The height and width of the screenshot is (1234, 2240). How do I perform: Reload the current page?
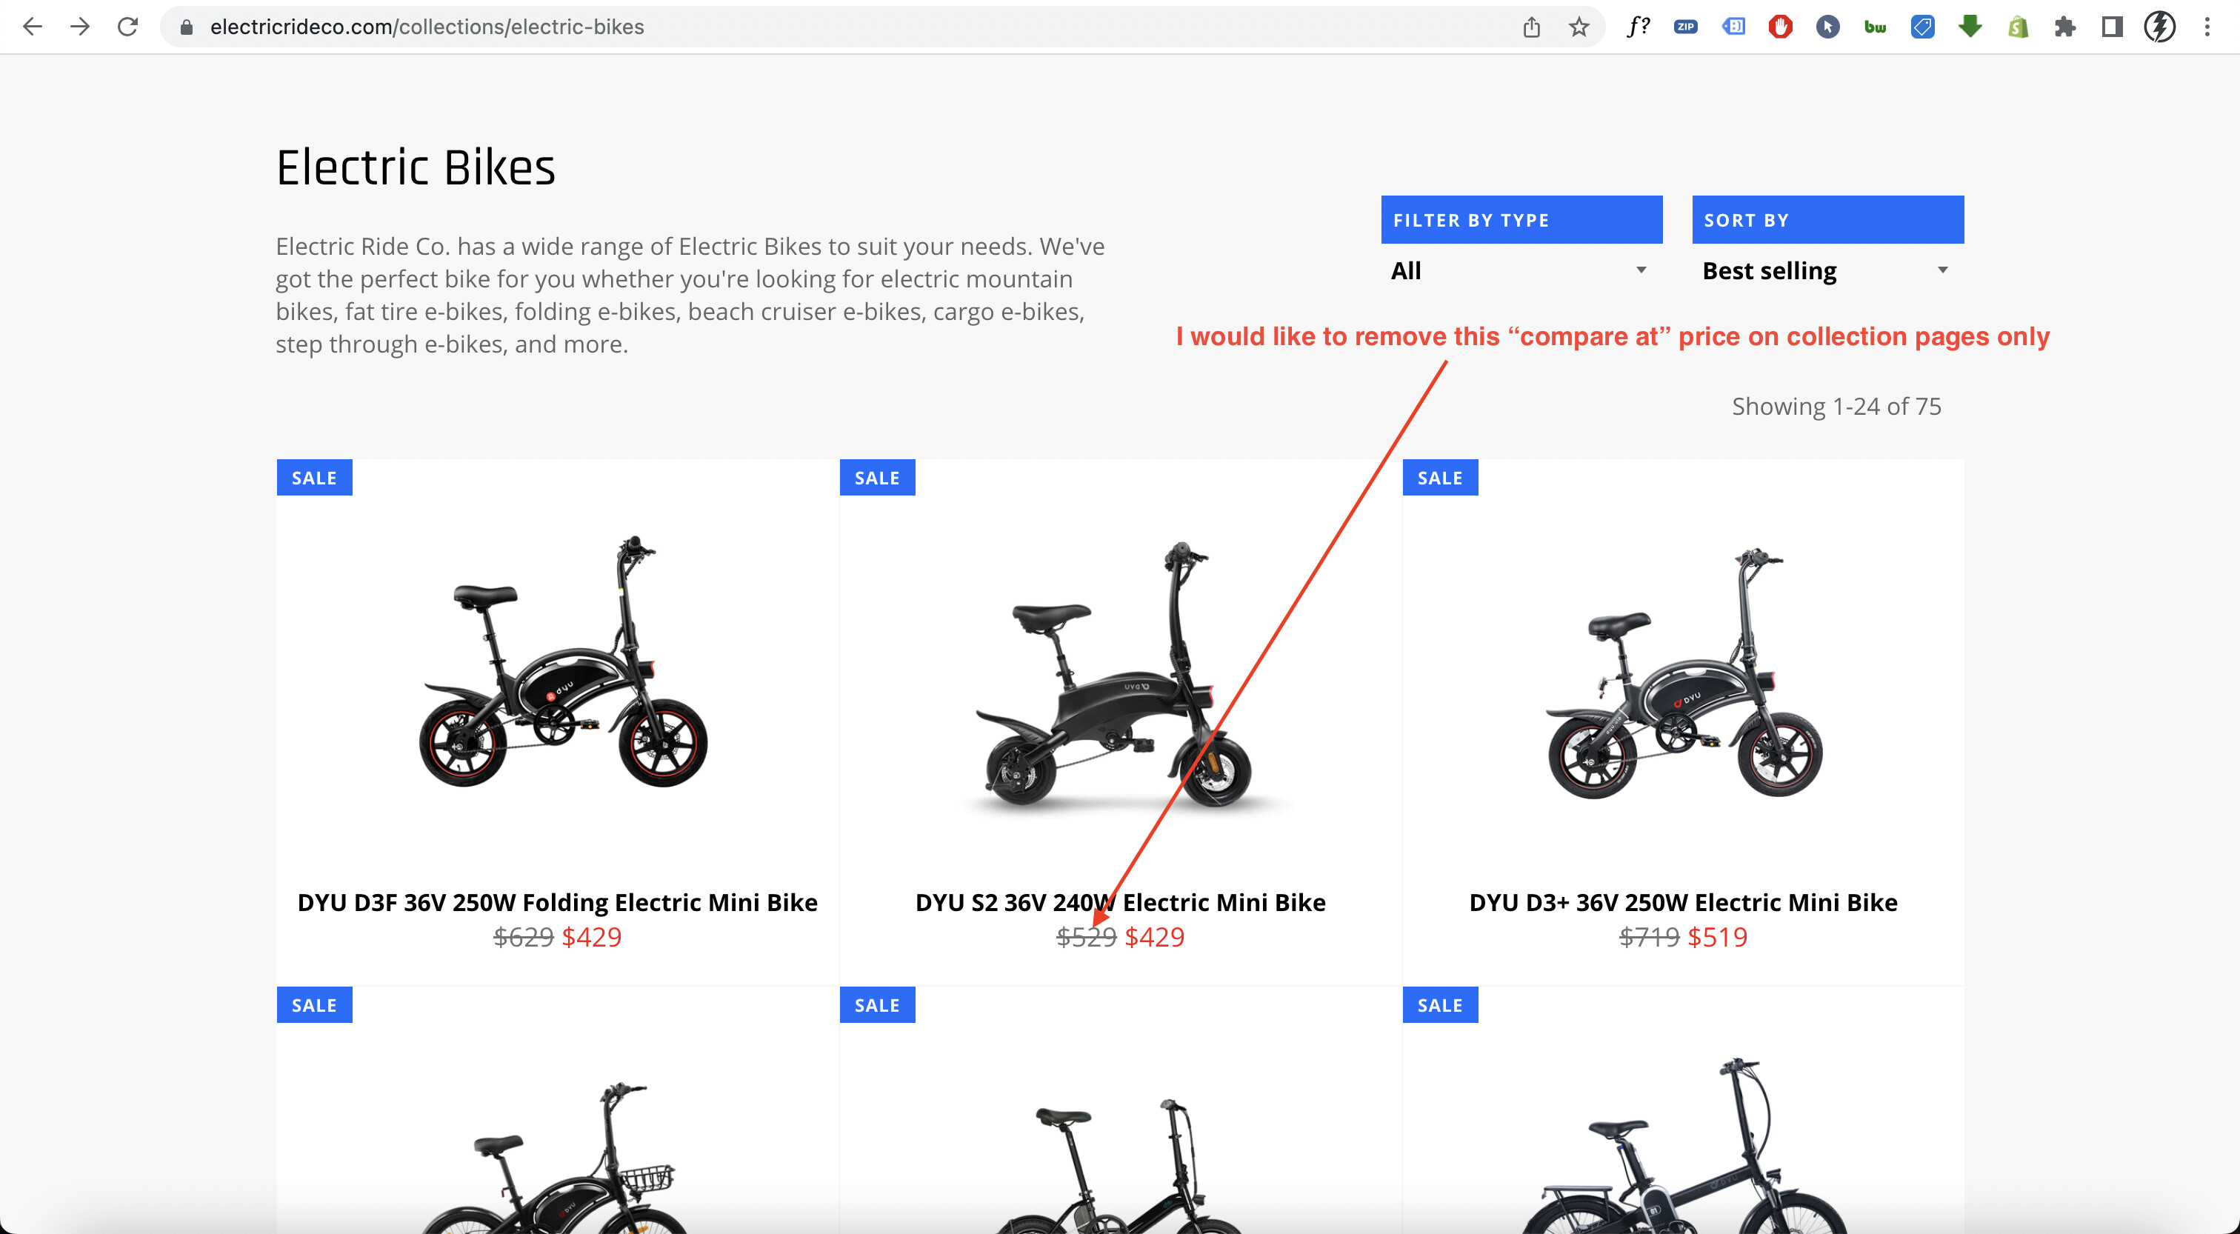pos(128,27)
